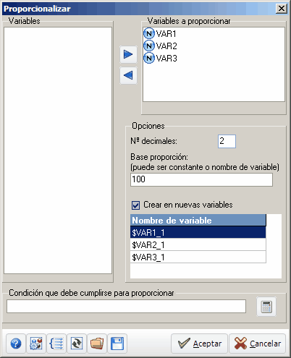The height and width of the screenshot is (358, 291).
Task: Click the Cancelar button
Action: point(257,344)
